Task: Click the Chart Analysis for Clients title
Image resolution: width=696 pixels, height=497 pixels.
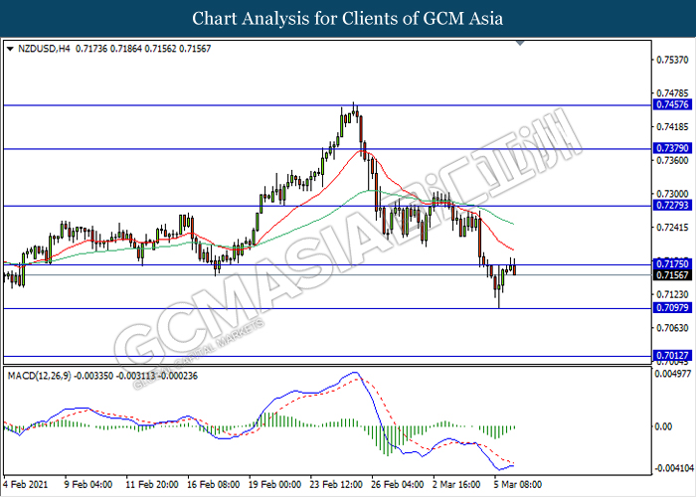Action: (348, 19)
